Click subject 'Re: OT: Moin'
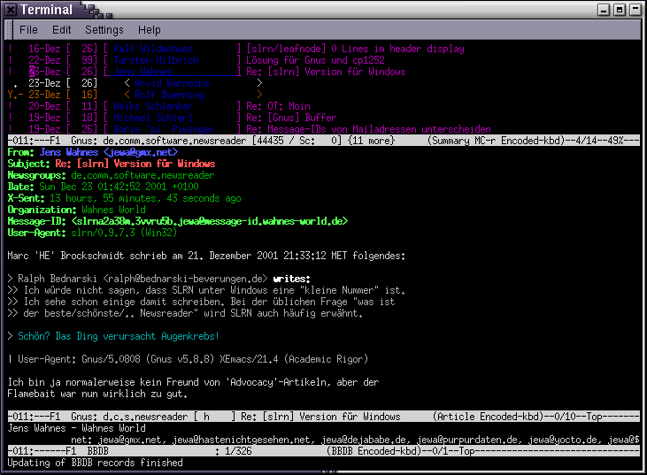The width and height of the screenshot is (647, 475). (x=278, y=106)
